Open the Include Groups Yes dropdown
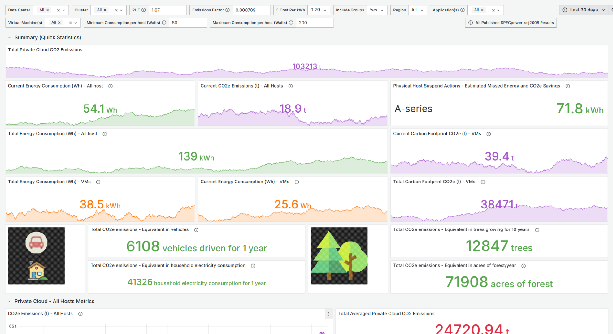Image resolution: width=613 pixels, height=334 pixels. click(377, 10)
